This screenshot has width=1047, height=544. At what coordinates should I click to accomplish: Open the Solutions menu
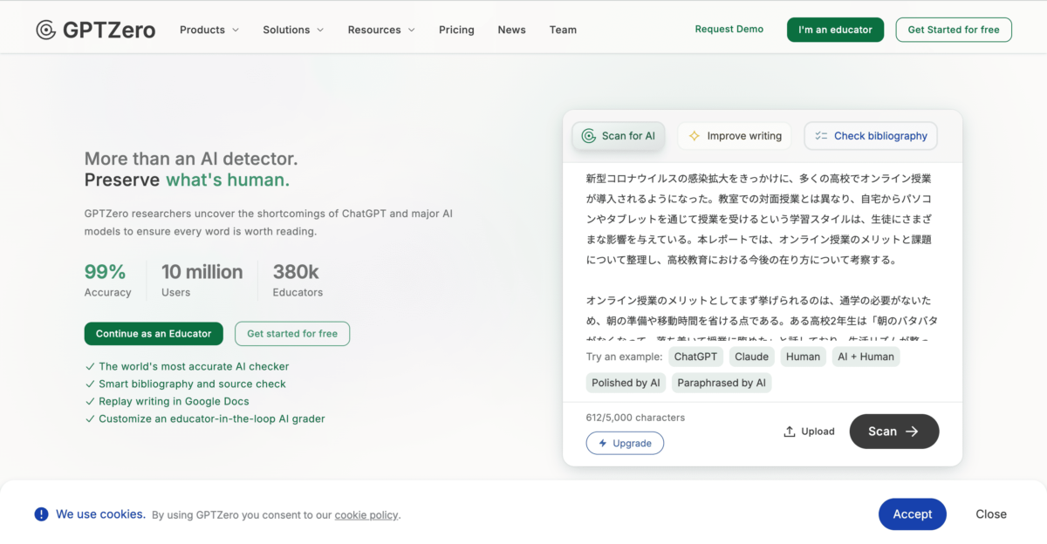pos(293,30)
